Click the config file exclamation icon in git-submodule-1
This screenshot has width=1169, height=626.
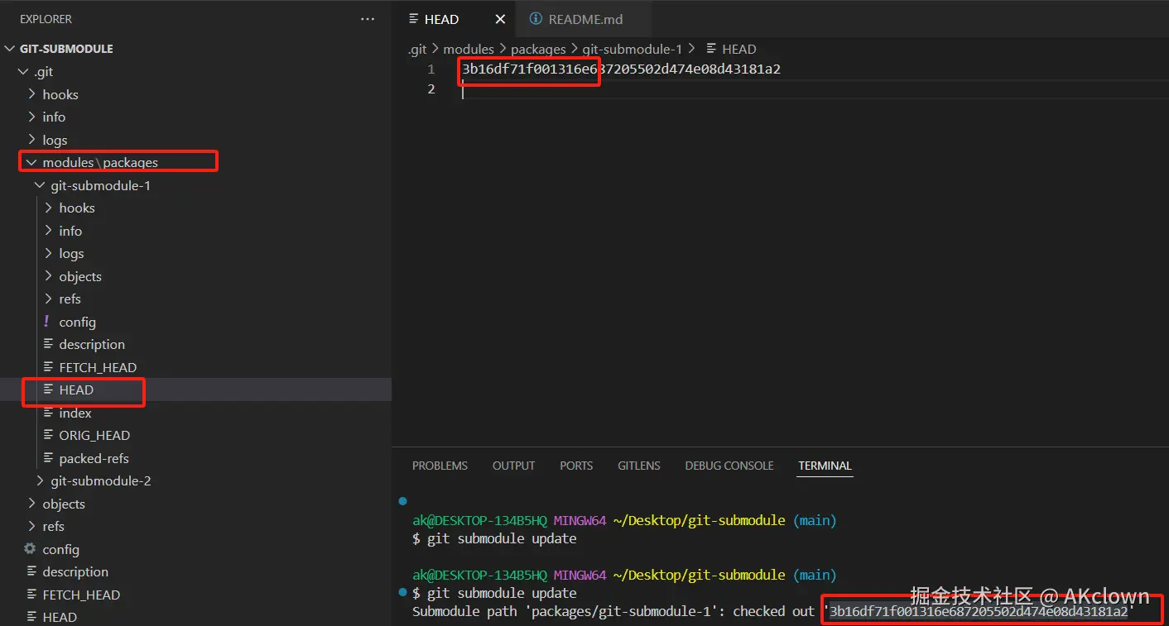46,322
